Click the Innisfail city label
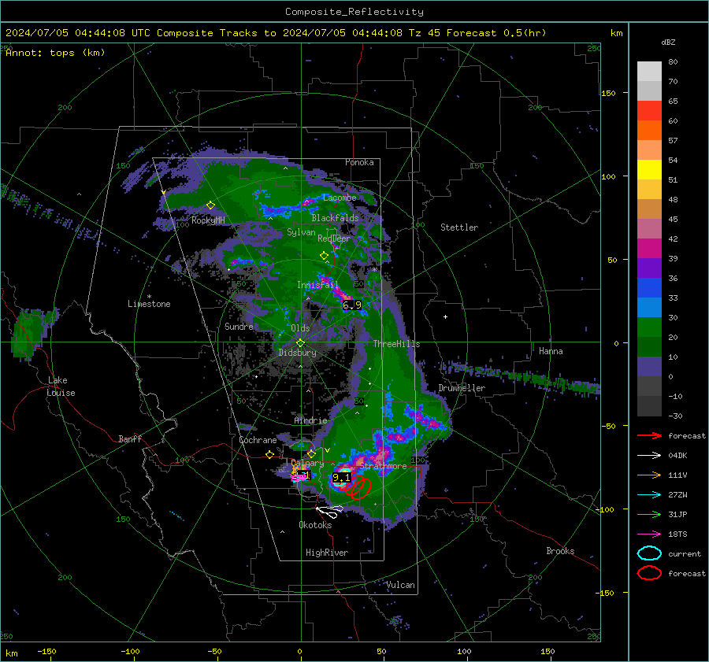This screenshot has width=709, height=662. click(x=317, y=285)
